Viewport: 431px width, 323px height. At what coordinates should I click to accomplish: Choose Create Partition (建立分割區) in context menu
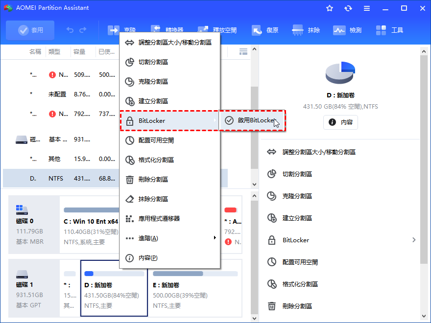(169, 101)
